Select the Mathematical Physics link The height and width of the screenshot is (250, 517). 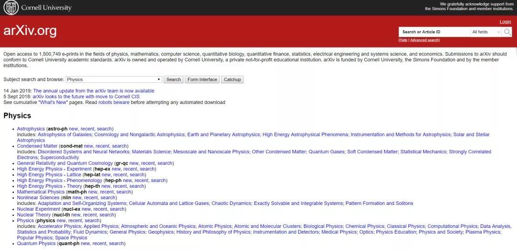41,192
